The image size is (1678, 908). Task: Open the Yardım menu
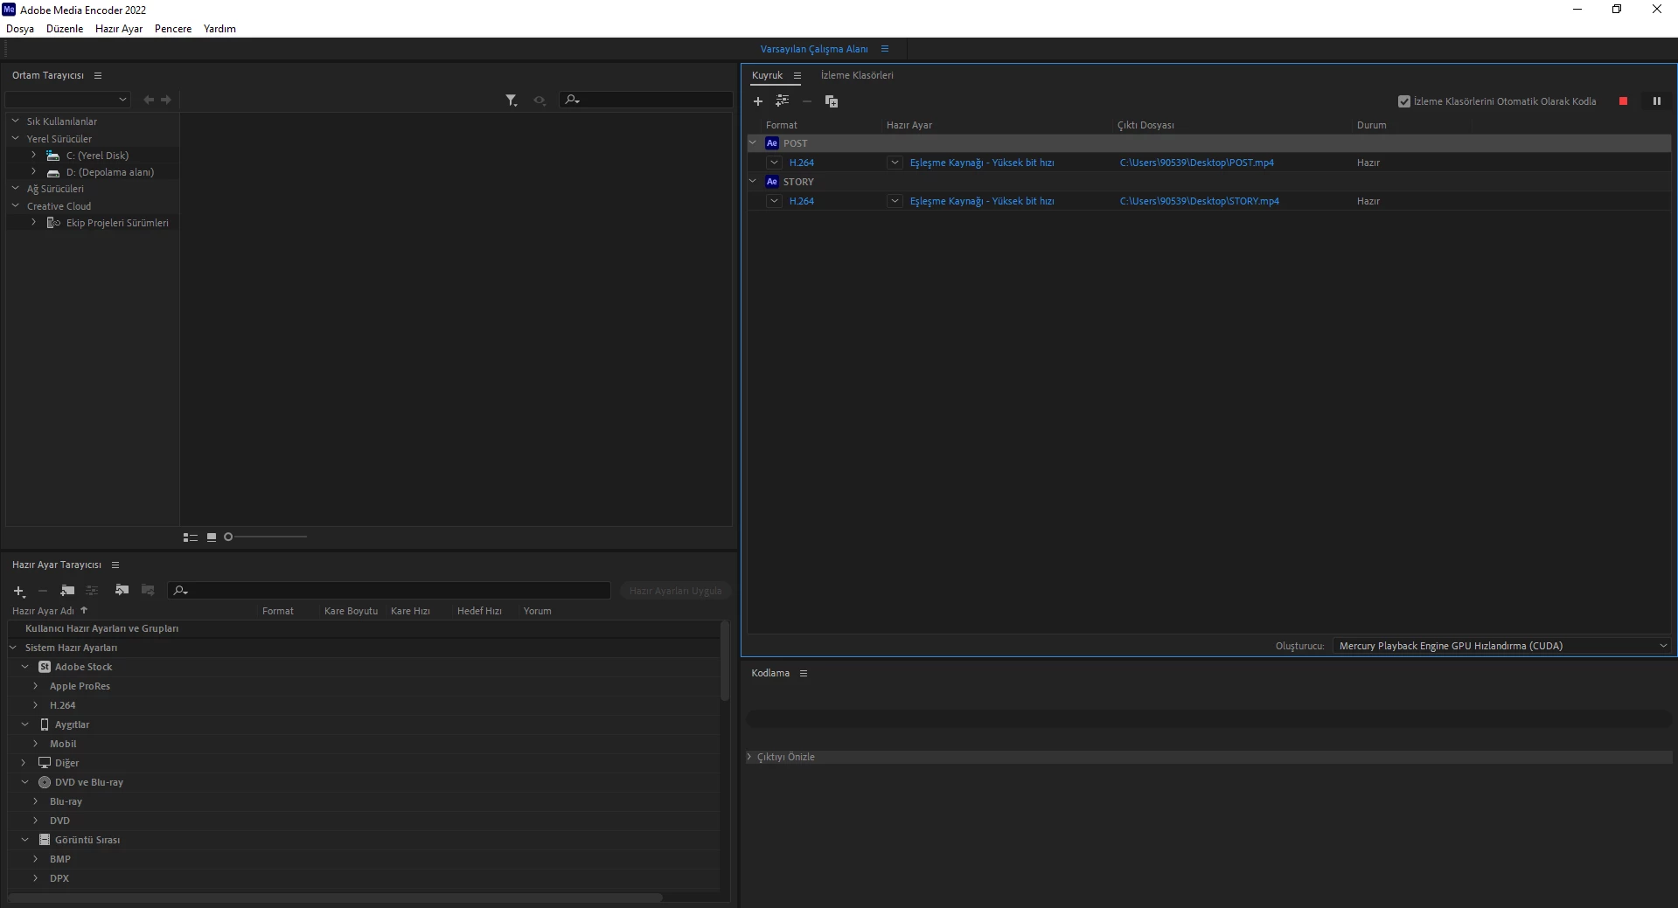point(219,29)
